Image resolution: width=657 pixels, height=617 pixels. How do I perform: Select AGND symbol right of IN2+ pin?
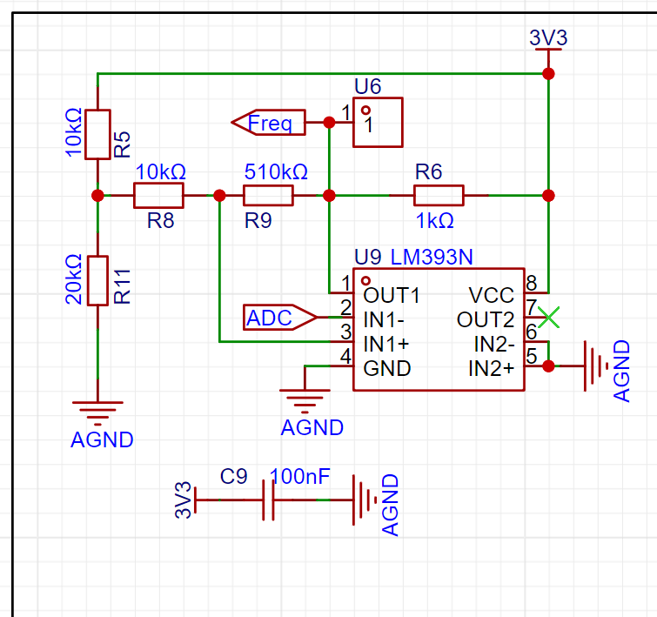[x=597, y=366]
